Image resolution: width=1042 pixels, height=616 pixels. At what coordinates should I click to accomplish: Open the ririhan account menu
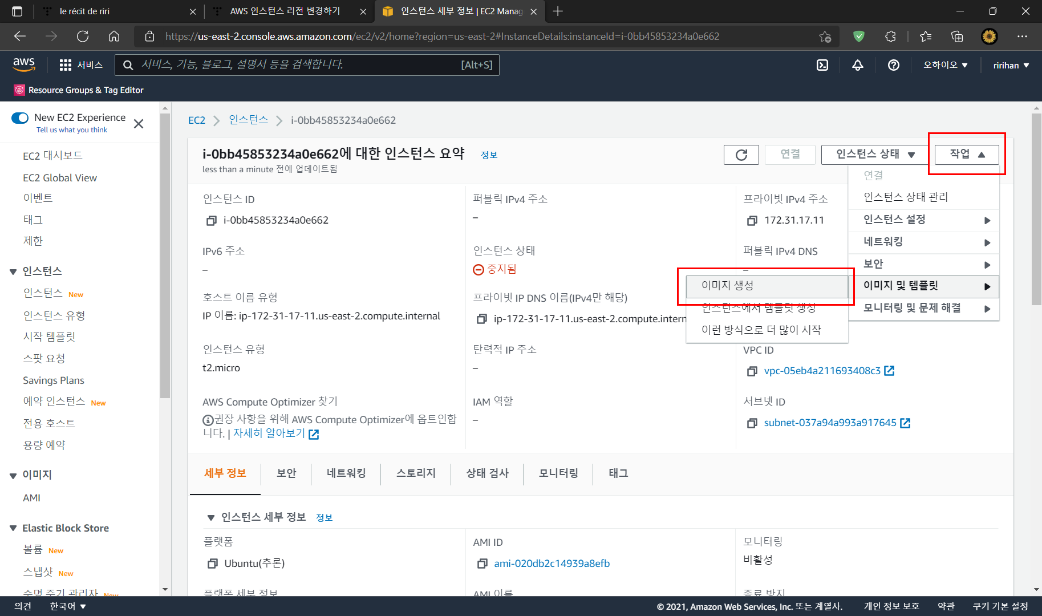pyautogui.click(x=1011, y=65)
